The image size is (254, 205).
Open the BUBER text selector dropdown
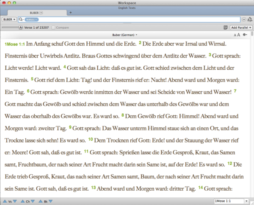[x=9, y=19]
